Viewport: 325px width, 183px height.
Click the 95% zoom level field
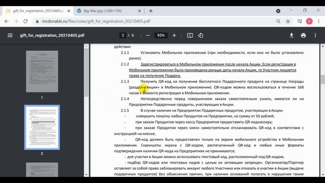(161, 36)
